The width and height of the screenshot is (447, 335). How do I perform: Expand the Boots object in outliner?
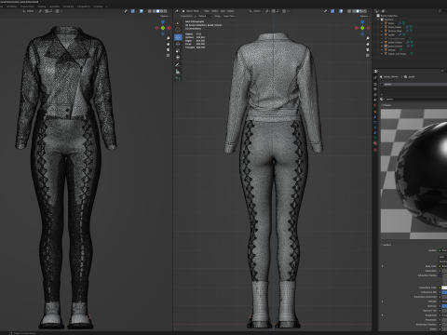tap(382, 23)
